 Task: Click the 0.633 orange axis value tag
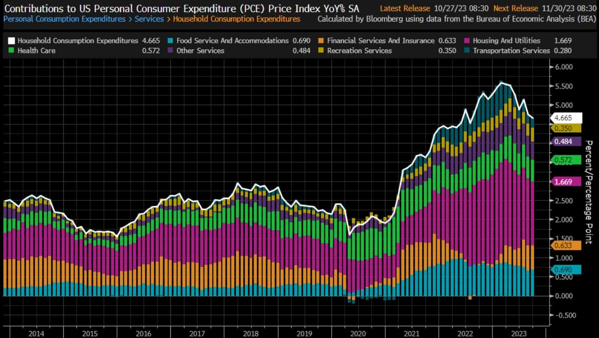(x=566, y=245)
